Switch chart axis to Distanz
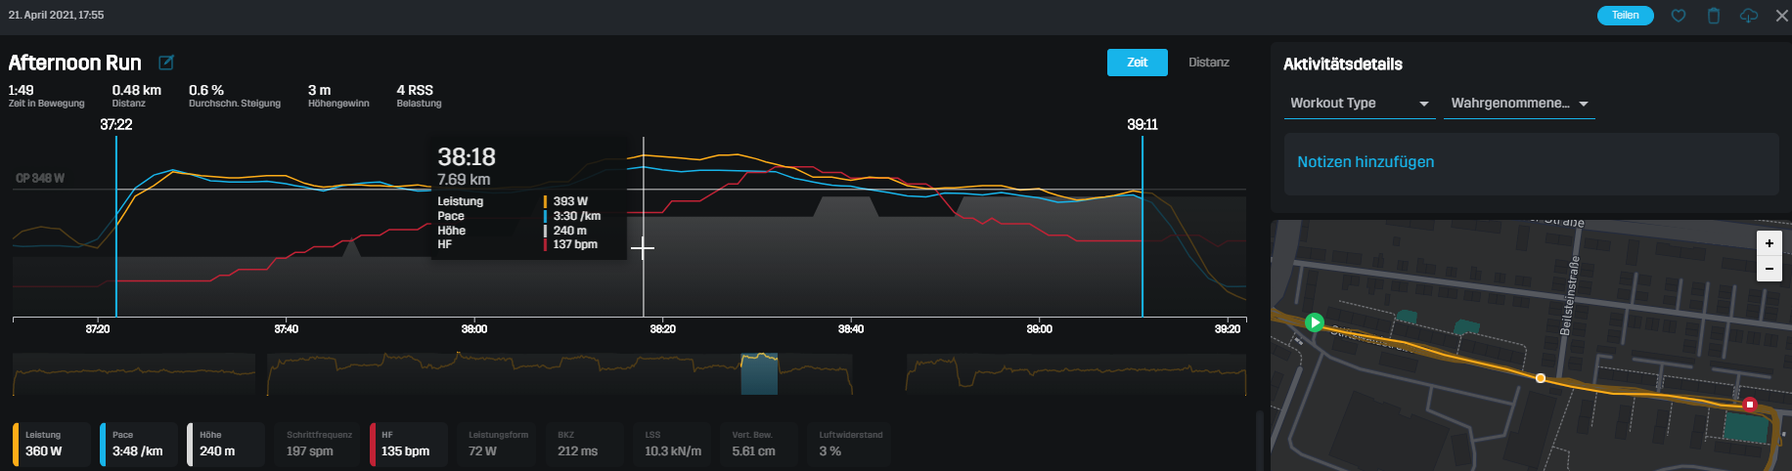Image resolution: width=1792 pixels, height=471 pixels. (1208, 63)
